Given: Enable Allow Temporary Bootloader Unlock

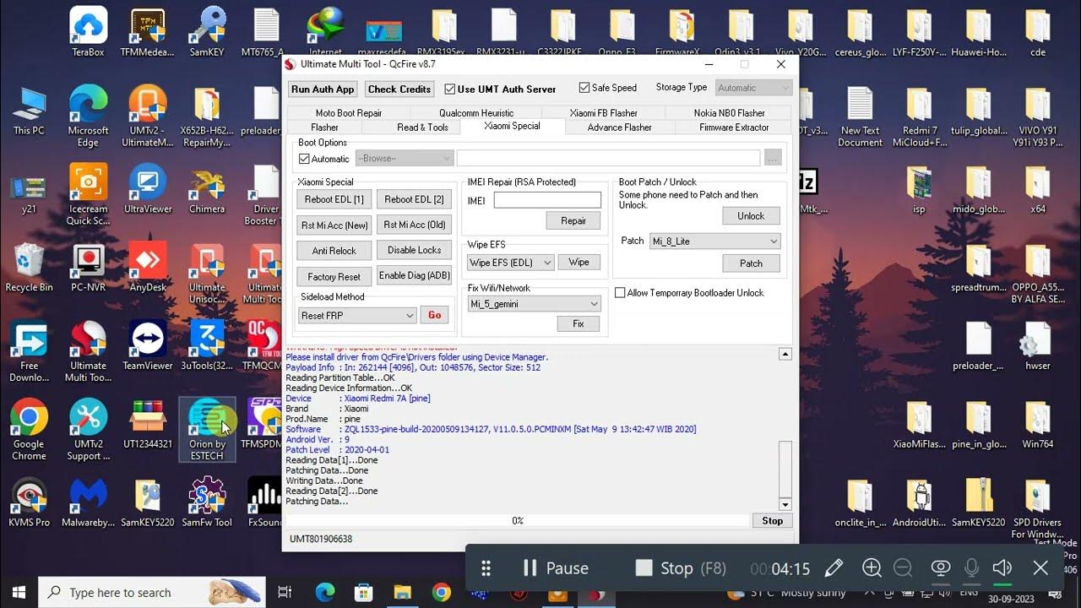Looking at the screenshot, I should 689,293.
